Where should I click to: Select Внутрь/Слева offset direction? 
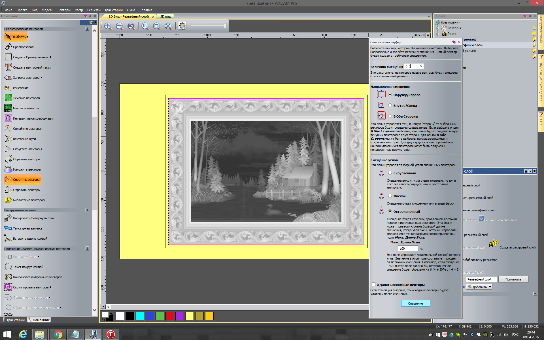[x=390, y=105]
